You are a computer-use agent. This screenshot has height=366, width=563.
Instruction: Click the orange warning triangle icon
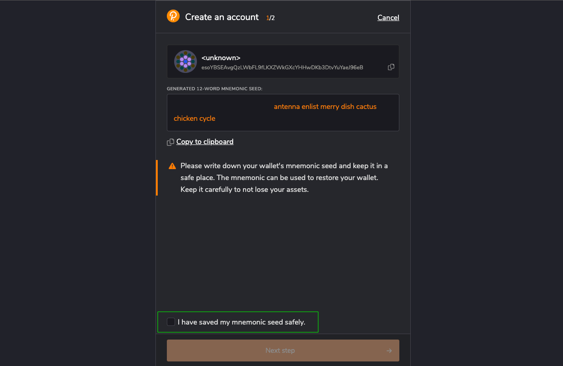[x=172, y=166]
